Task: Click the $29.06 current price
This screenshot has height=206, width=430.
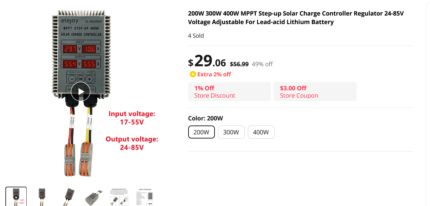Action: [x=207, y=61]
